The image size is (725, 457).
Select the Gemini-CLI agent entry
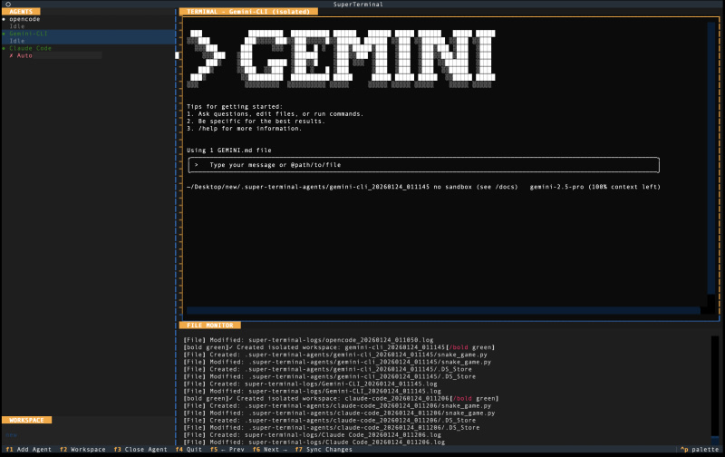pyautogui.click(x=30, y=34)
